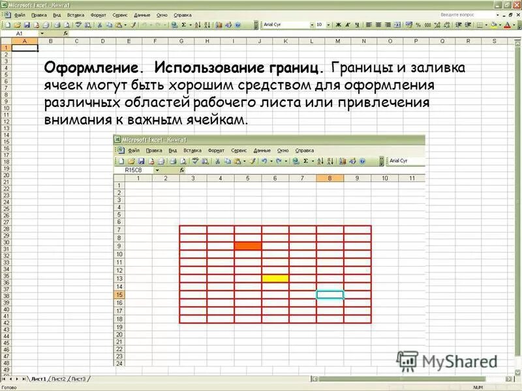
Task: Open the Chart Wizard
Action: coord(218,26)
